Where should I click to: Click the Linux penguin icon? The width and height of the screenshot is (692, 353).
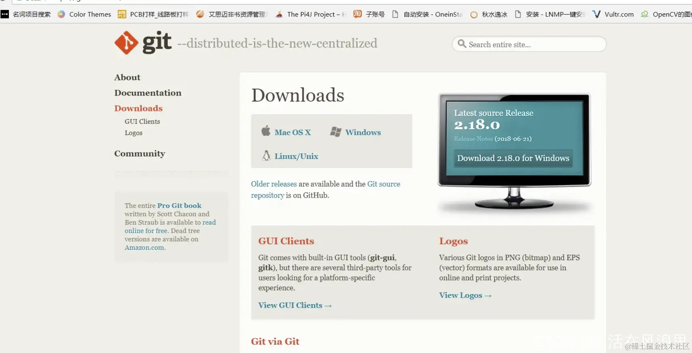pos(266,156)
